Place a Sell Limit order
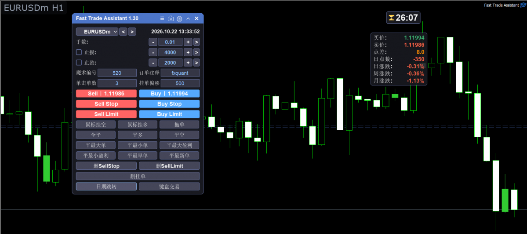The image size is (527, 234). pos(106,114)
